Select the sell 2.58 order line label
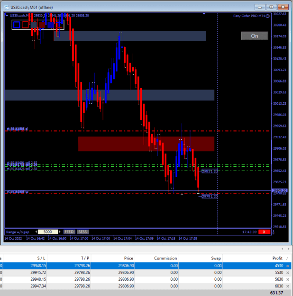 pos(22,169)
